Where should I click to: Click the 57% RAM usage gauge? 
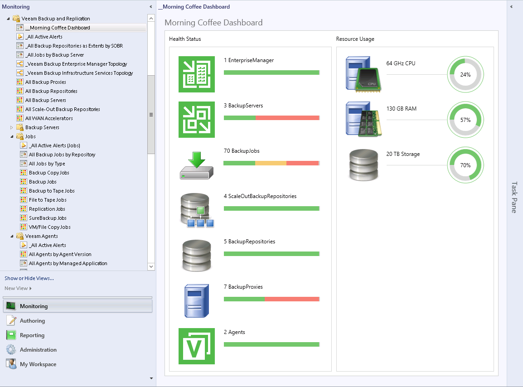coord(465,120)
